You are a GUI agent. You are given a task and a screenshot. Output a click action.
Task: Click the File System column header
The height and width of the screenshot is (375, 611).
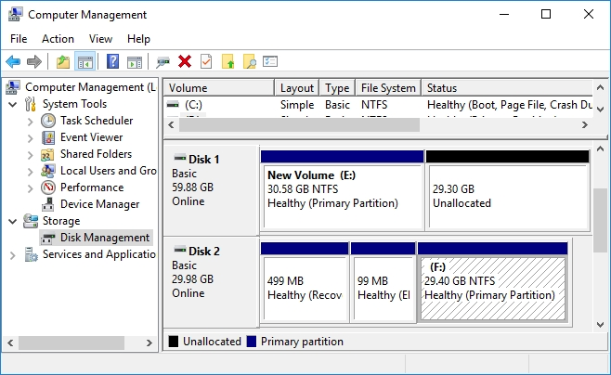point(387,88)
